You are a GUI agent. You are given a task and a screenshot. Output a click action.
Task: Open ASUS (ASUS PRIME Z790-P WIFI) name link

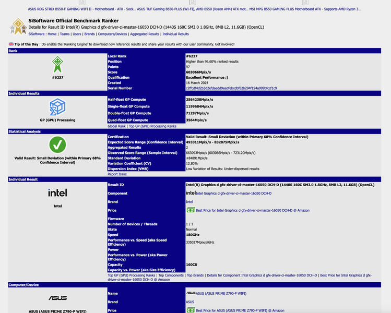(x=221, y=293)
